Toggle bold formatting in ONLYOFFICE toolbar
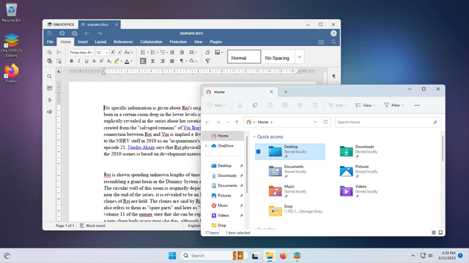This screenshot has height=263, width=469. (x=72, y=61)
